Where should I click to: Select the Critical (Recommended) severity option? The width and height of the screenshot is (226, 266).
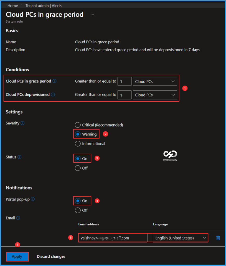pos(78,125)
